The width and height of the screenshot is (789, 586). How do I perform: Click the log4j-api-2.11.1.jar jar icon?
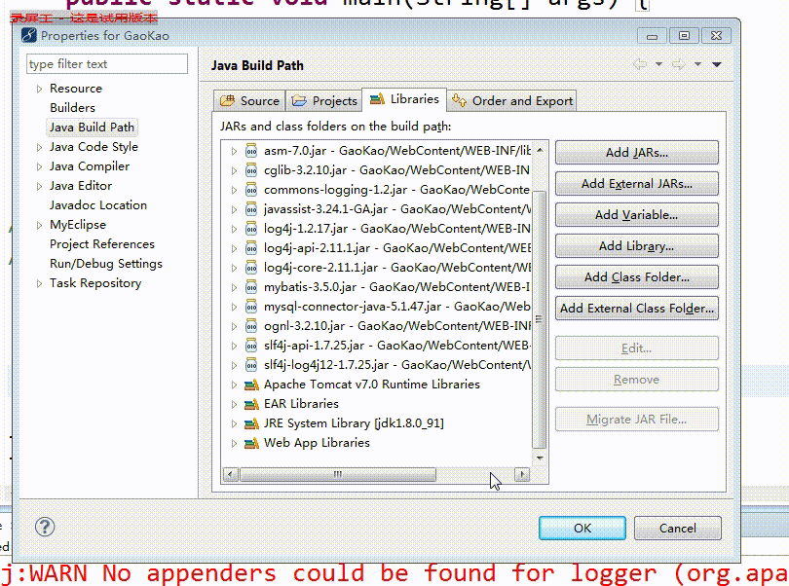[x=251, y=248]
